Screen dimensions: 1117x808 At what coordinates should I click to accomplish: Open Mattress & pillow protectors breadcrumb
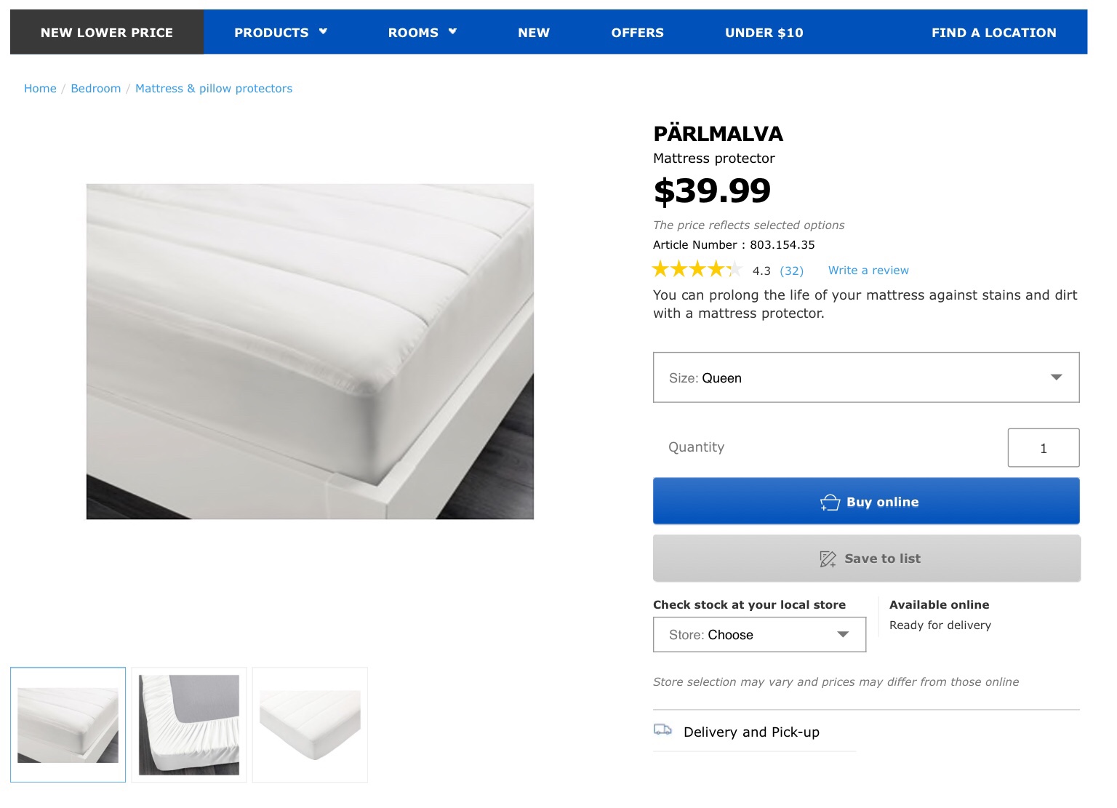point(214,89)
